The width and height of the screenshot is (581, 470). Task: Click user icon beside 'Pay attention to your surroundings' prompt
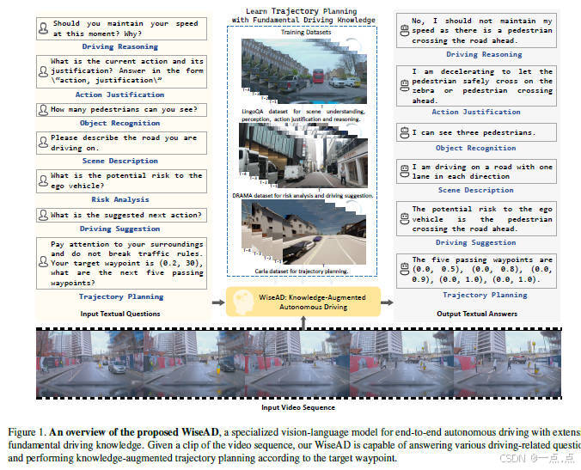(43, 262)
